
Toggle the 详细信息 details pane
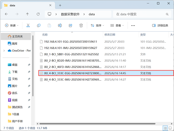[x=160, y=26]
